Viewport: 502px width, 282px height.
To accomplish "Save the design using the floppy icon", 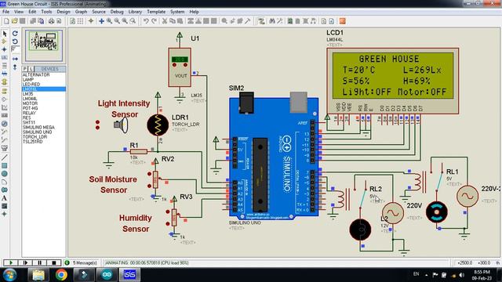I will pos(23,21).
